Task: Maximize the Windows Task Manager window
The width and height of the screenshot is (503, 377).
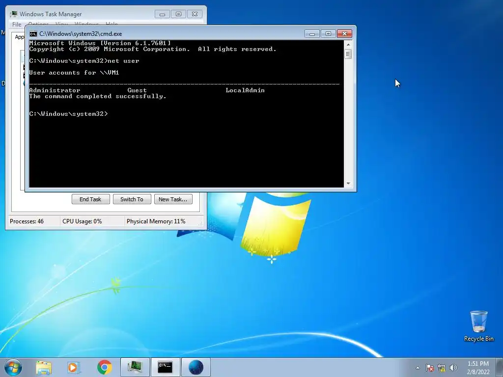Action: click(x=178, y=14)
